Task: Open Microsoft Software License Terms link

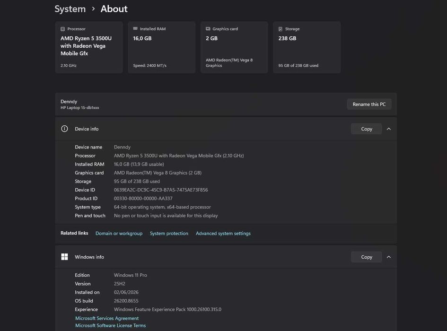Action: tap(111, 325)
